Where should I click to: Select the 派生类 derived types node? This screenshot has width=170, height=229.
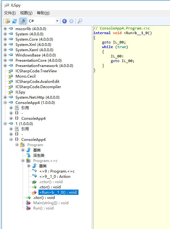tap(39, 155)
